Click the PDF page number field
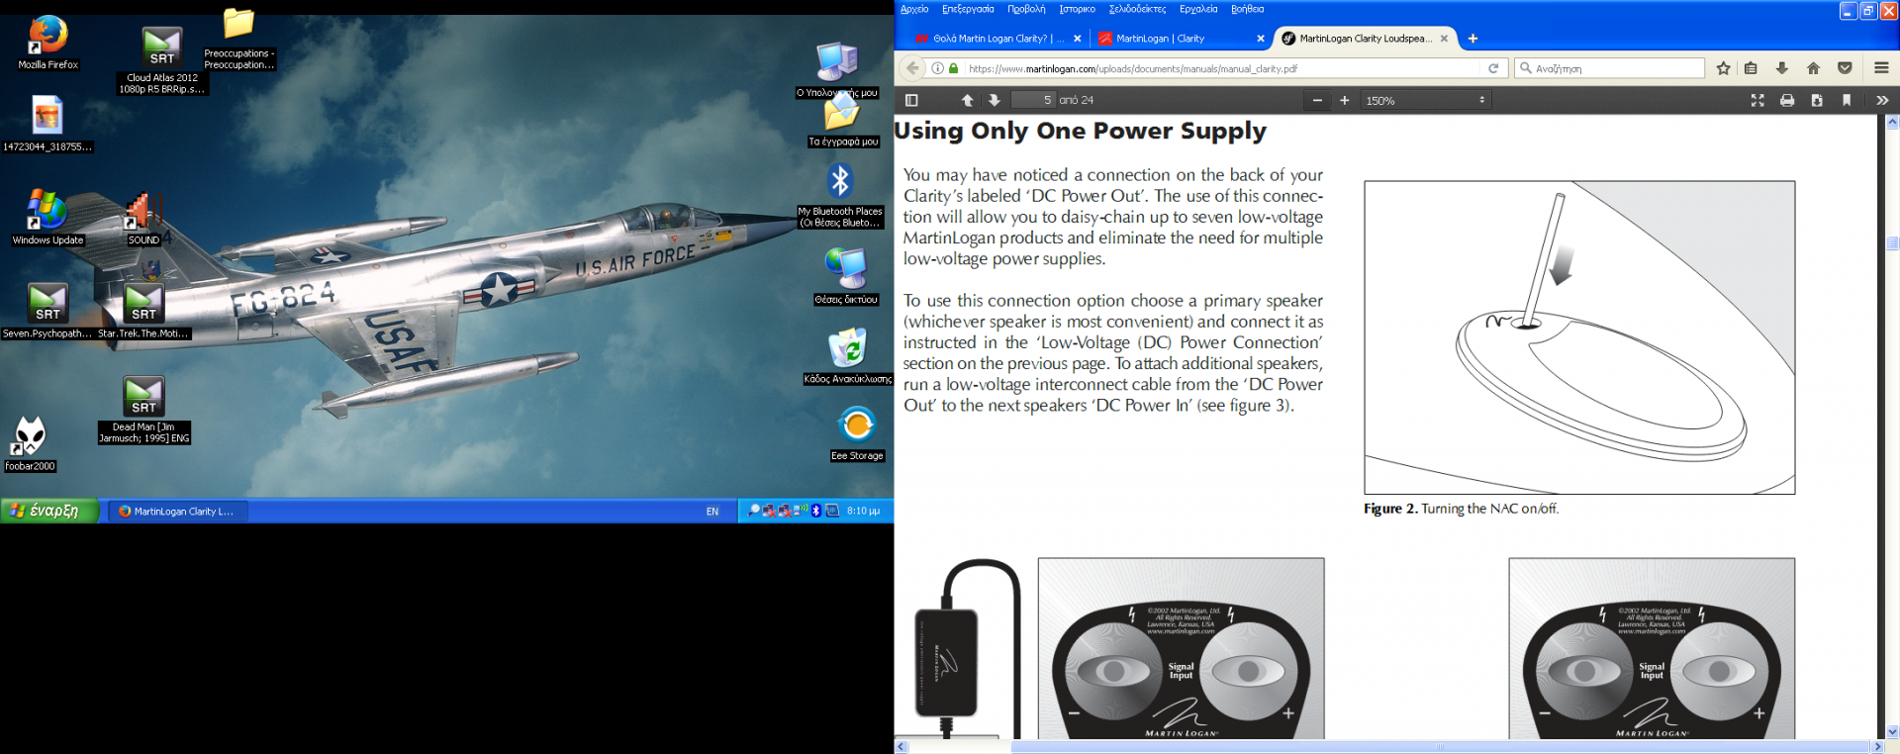 click(1033, 100)
